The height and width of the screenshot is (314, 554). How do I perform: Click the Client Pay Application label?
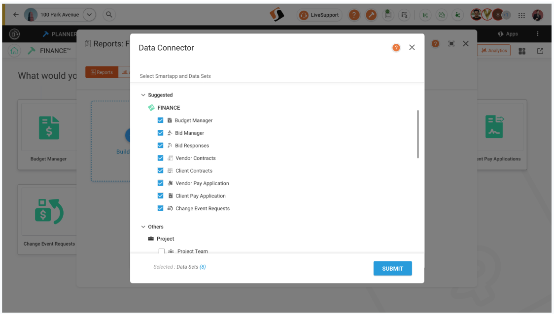click(200, 196)
